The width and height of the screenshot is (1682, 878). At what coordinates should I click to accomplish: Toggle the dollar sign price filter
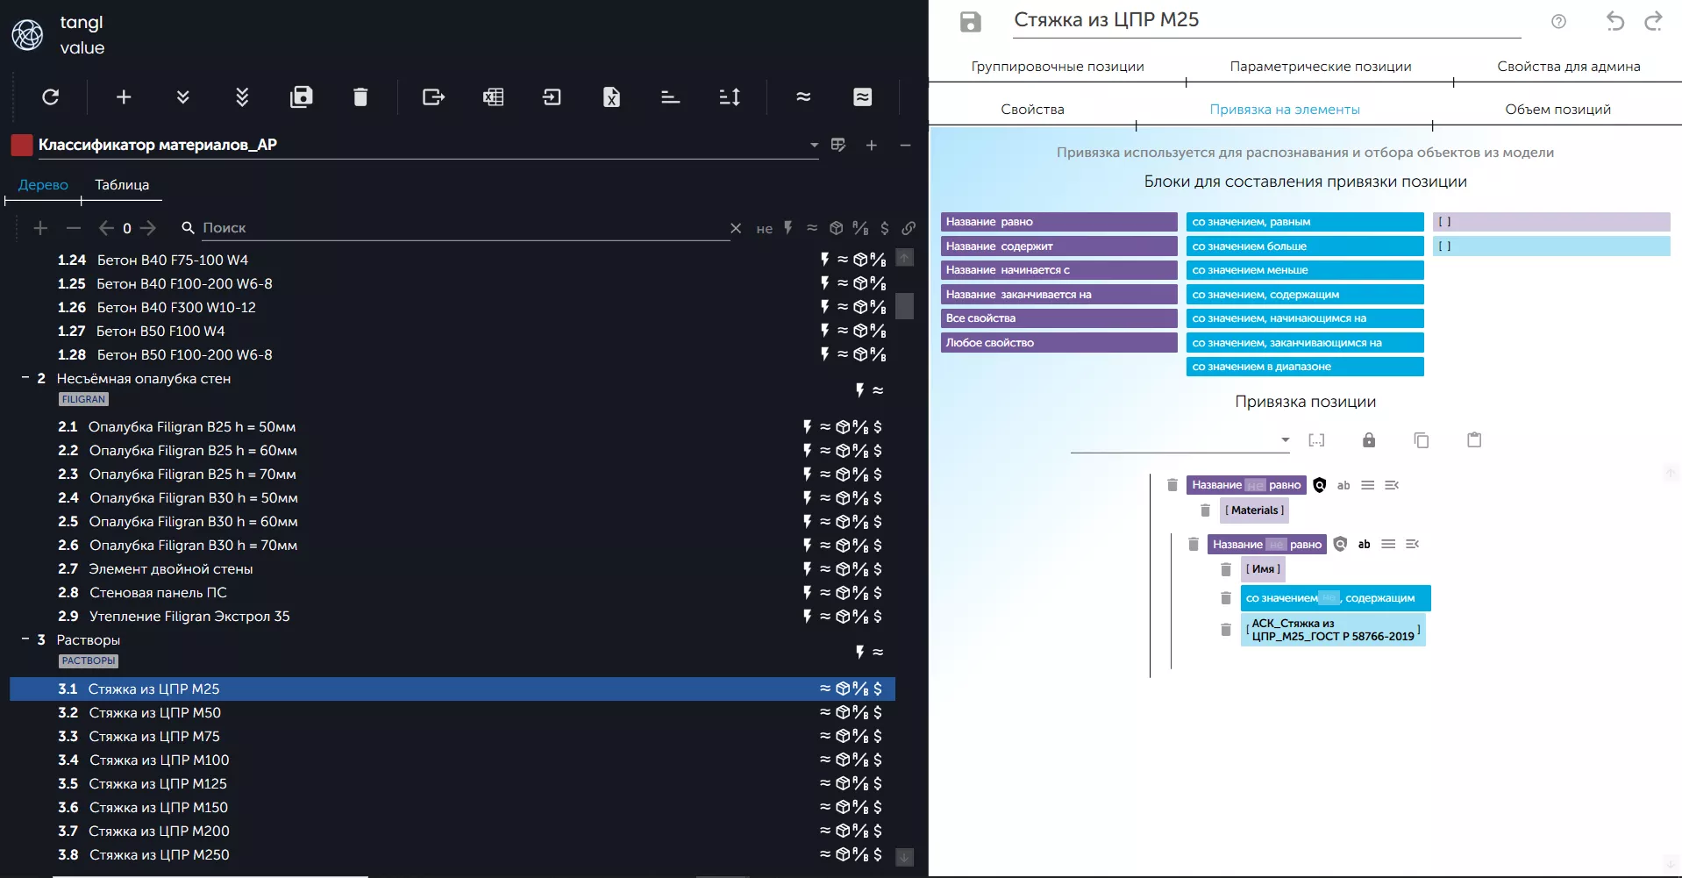[x=884, y=229]
